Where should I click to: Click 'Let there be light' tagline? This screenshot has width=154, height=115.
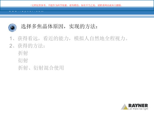pos(138,109)
